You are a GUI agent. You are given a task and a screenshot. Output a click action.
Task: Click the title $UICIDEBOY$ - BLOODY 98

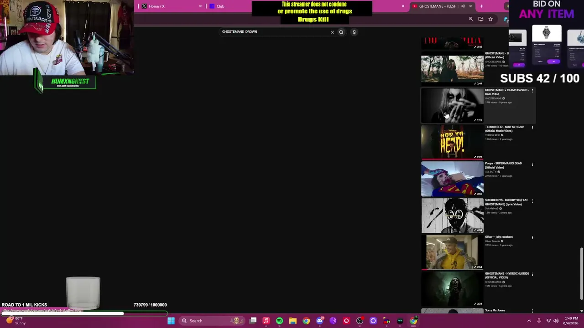(x=506, y=202)
